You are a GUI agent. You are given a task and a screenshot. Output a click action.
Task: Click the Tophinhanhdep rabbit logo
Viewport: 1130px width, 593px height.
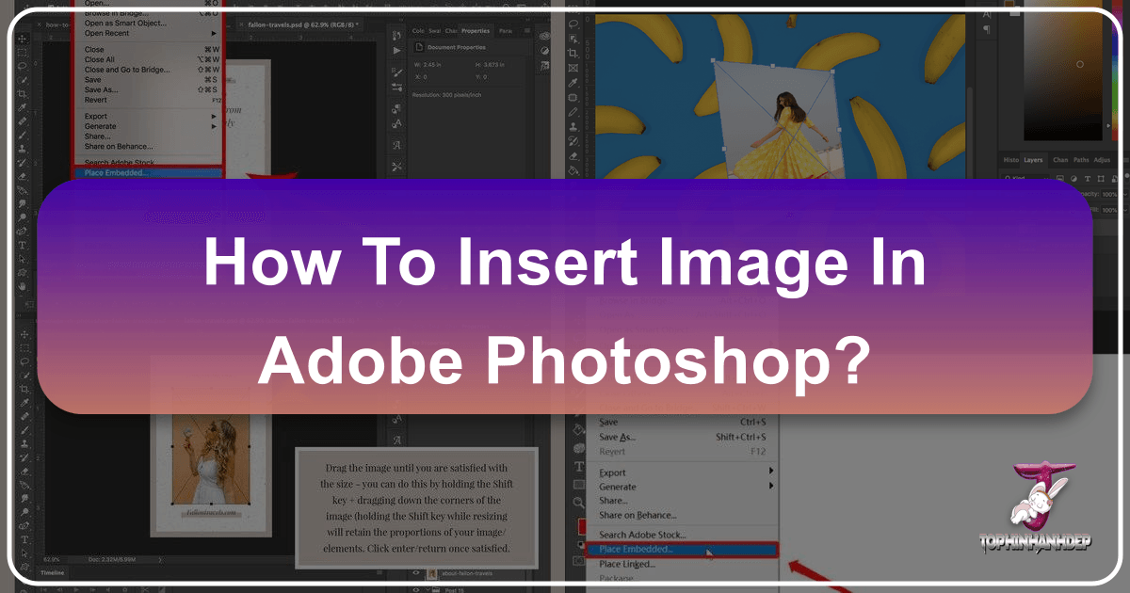pos(1042,506)
